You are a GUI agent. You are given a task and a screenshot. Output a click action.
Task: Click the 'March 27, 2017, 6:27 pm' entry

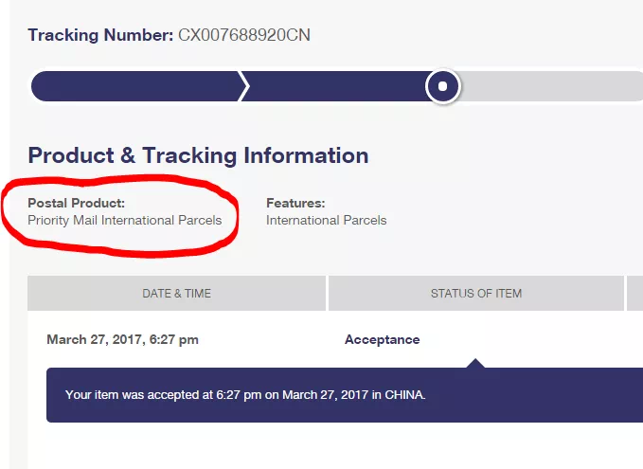[x=122, y=339]
